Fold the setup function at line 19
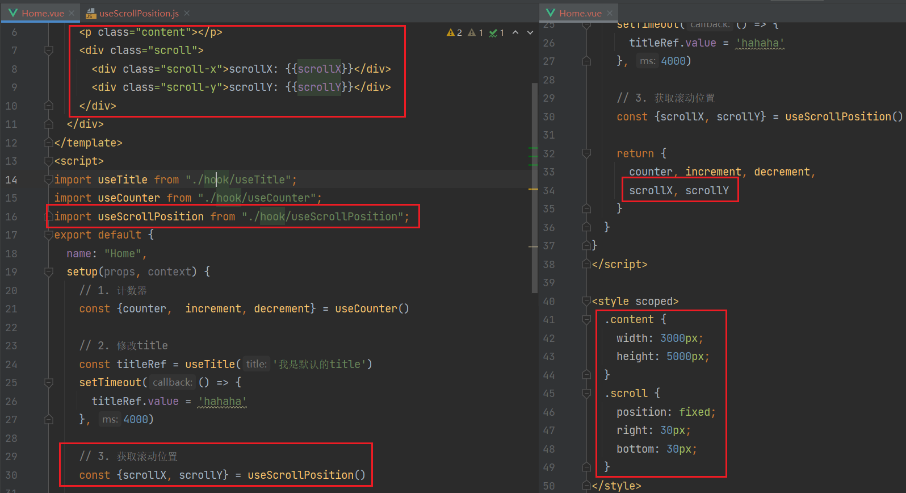 [x=49, y=272]
